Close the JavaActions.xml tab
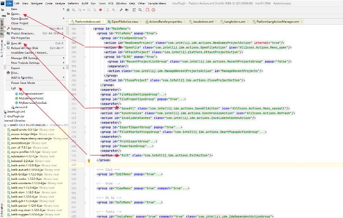Screen dimensions: 343x218 (x=216, y=22)
